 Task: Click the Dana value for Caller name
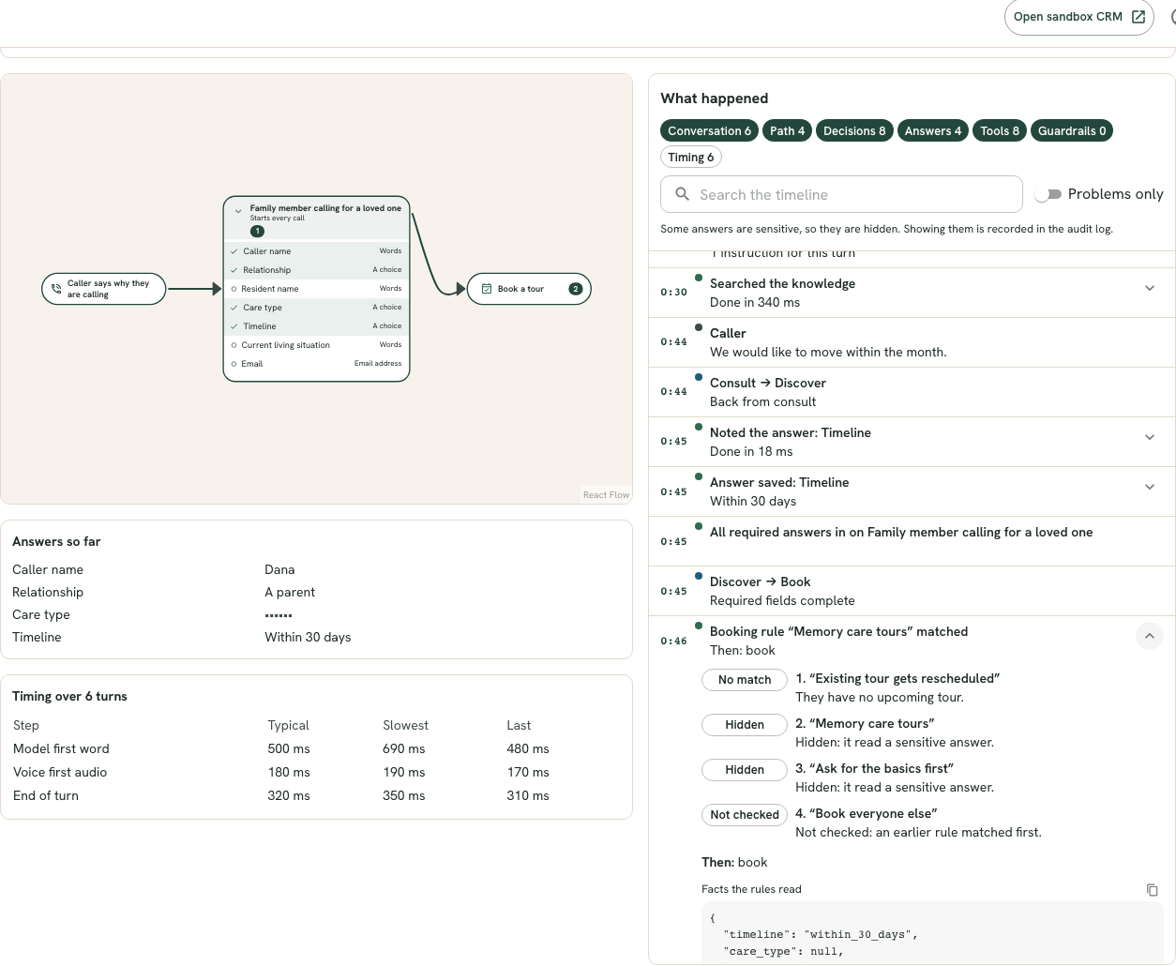279,570
